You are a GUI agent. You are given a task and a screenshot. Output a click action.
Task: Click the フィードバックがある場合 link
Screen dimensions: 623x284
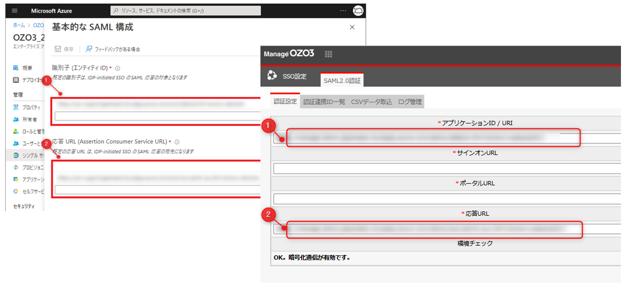point(113,49)
